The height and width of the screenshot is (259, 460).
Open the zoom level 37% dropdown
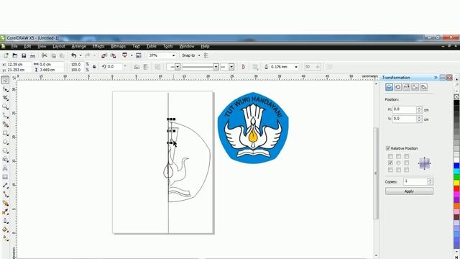click(173, 55)
